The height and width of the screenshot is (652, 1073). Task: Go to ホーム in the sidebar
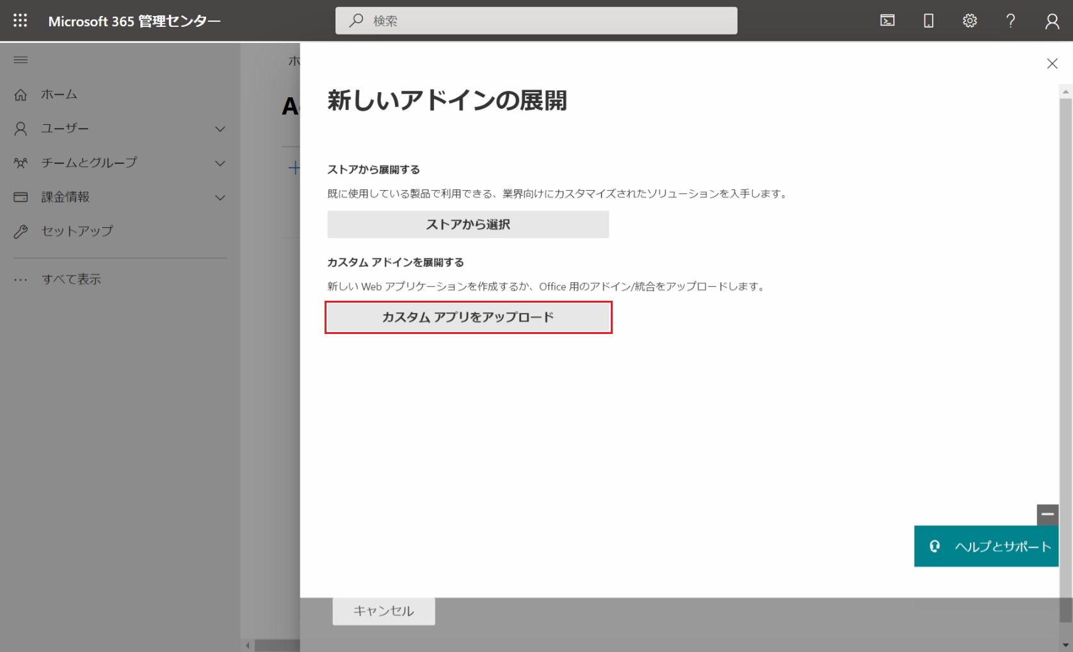pyautogui.click(x=59, y=95)
